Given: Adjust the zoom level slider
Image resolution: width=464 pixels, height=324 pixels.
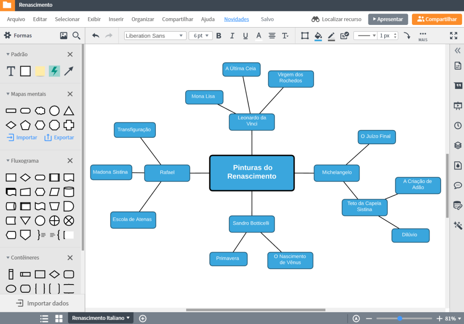Looking at the screenshot, I should pyautogui.click(x=400, y=319).
